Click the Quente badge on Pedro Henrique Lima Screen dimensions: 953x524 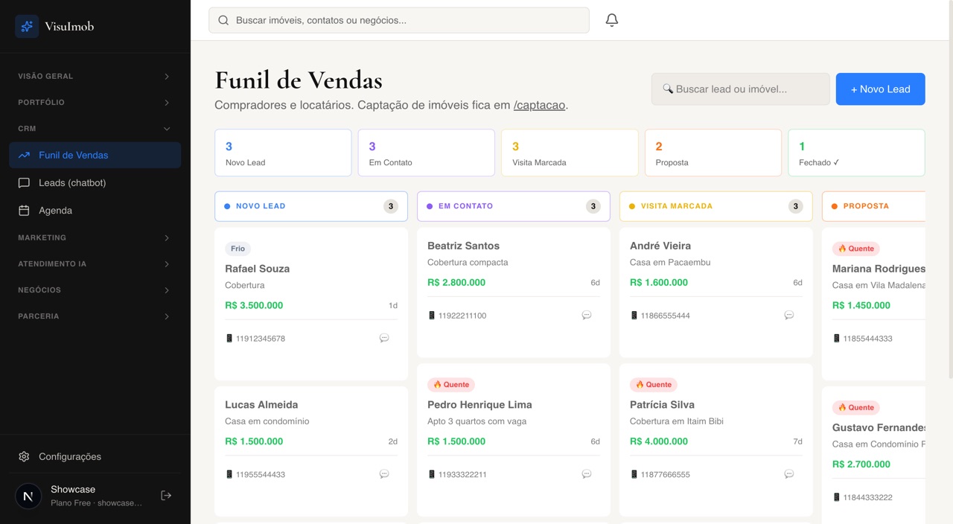click(x=451, y=385)
